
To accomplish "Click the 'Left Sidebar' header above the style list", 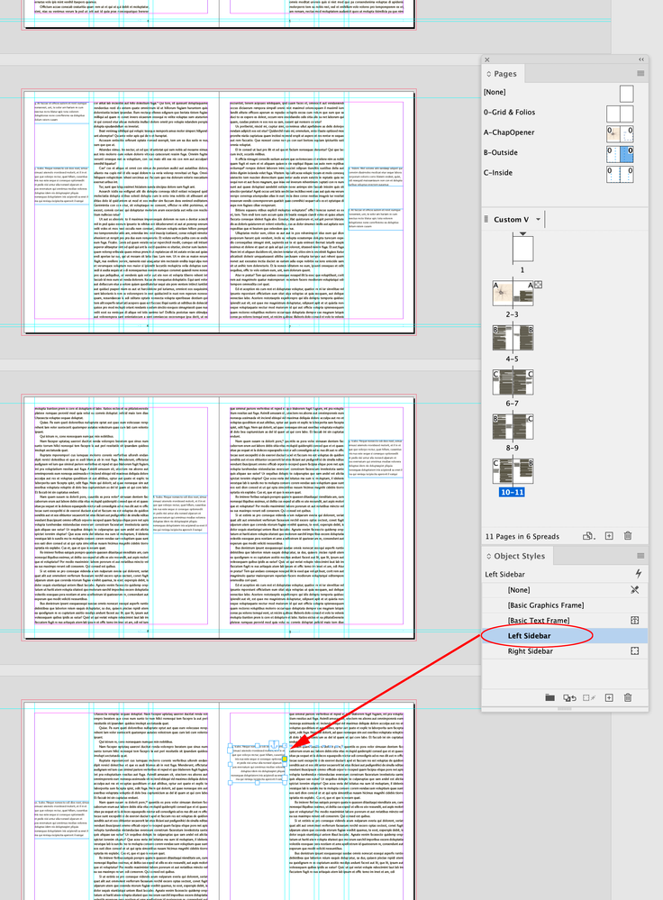I will pyautogui.click(x=504, y=574).
